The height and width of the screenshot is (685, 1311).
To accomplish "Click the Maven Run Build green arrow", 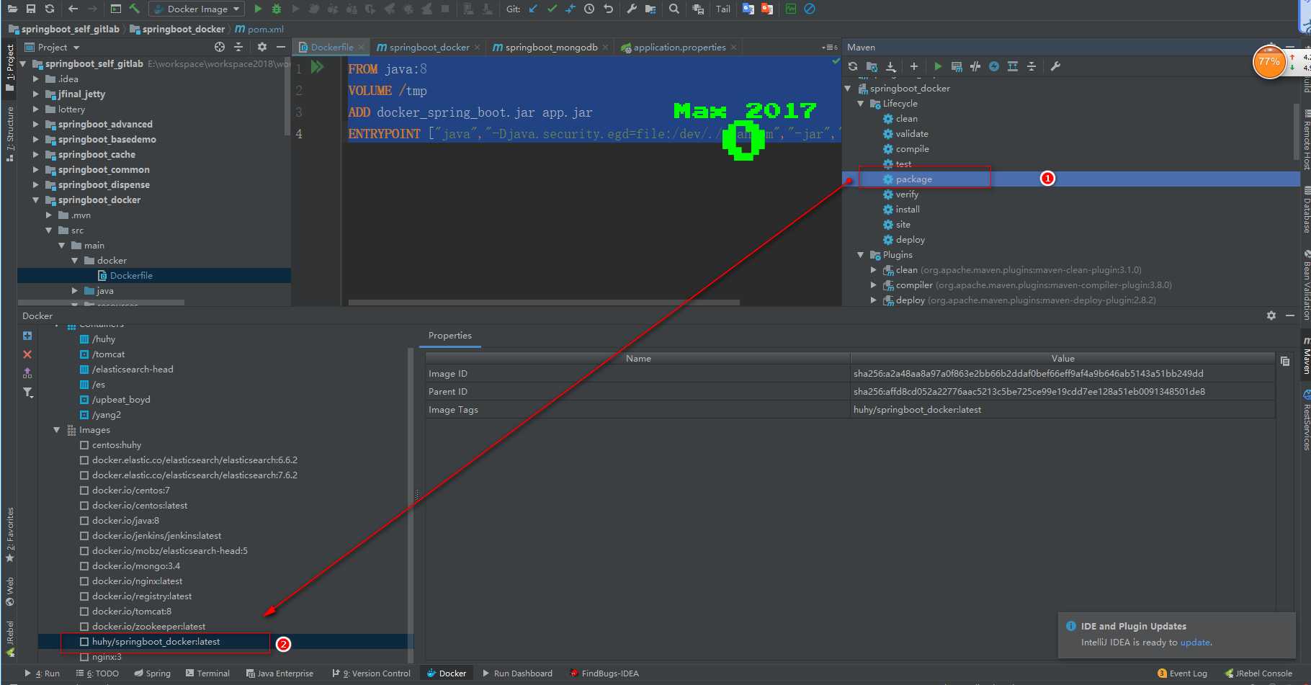I will coord(938,66).
